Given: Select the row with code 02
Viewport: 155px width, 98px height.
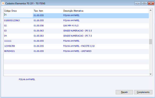Looking at the screenshot, I should [76, 26].
